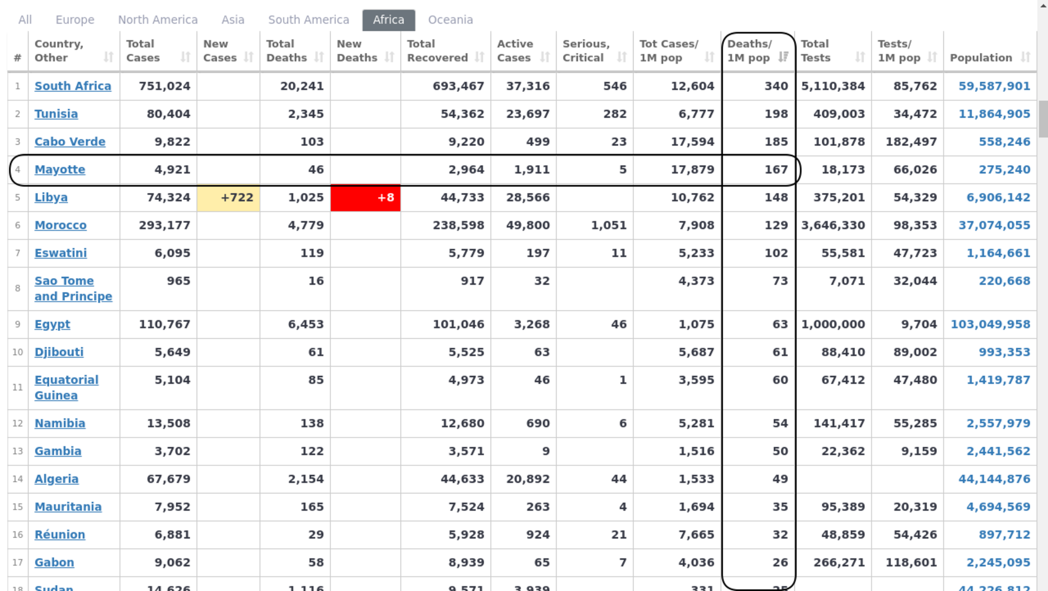Click sort icon in Country, Other header

click(x=109, y=58)
